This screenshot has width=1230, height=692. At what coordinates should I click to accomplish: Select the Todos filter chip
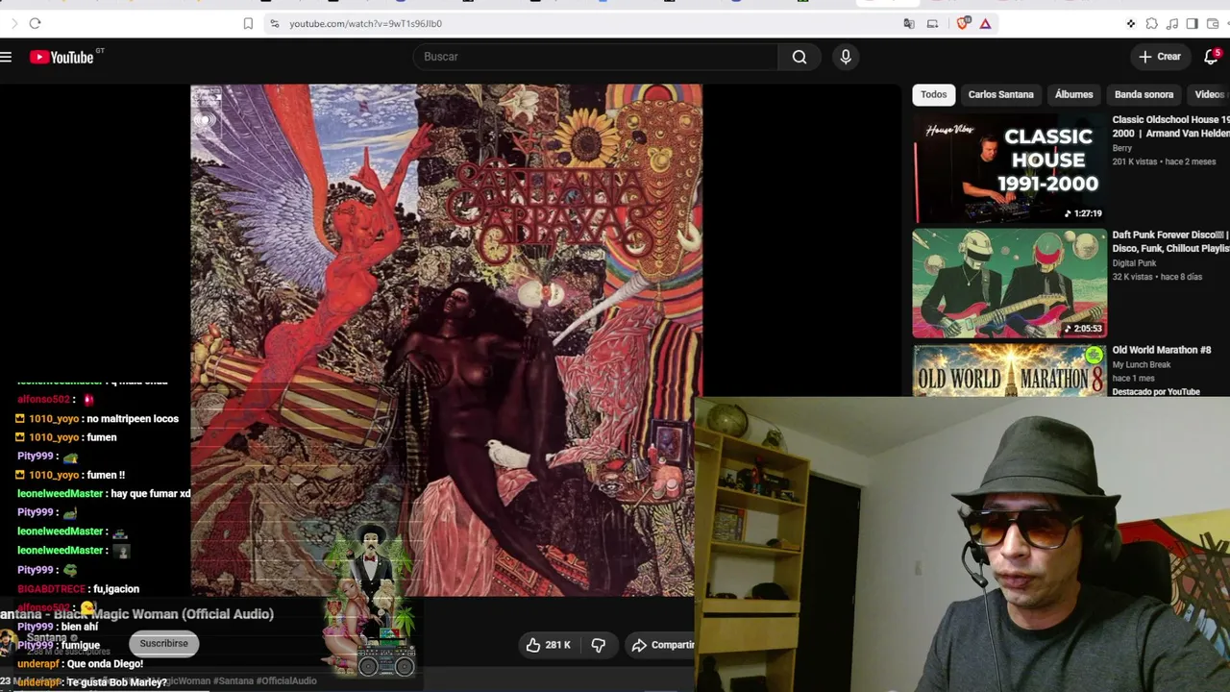(934, 94)
